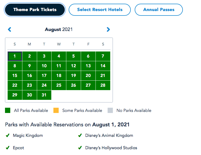Select August 1 on the calendar
The height and width of the screenshot is (155, 201).
[x=15, y=56]
